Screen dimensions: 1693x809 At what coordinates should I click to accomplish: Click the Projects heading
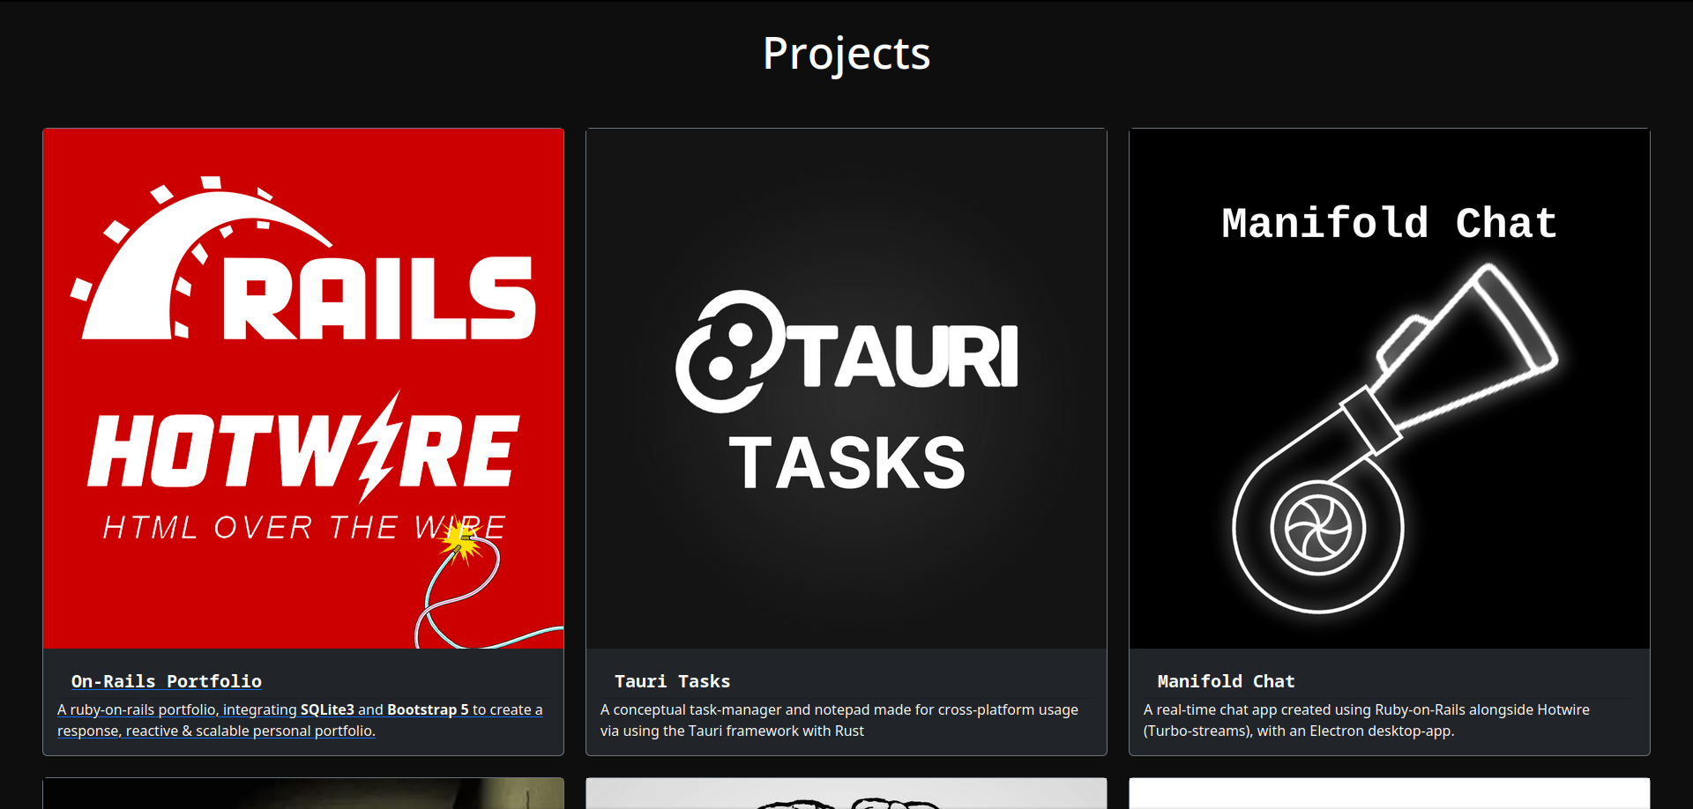point(846,53)
